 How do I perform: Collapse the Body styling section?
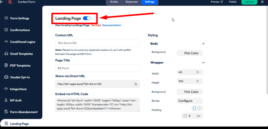tap(203, 44)
